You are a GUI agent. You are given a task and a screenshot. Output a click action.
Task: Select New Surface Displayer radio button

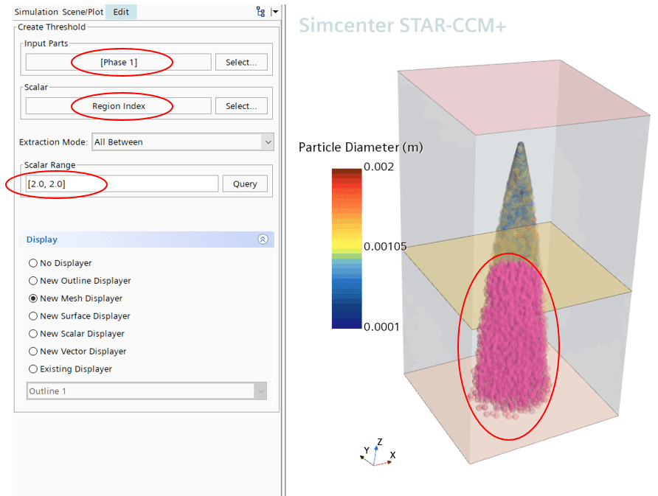click(x=32, y=316)
